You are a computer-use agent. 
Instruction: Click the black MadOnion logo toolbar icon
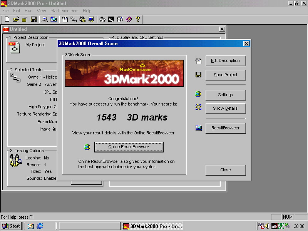(x=111, y=19)
